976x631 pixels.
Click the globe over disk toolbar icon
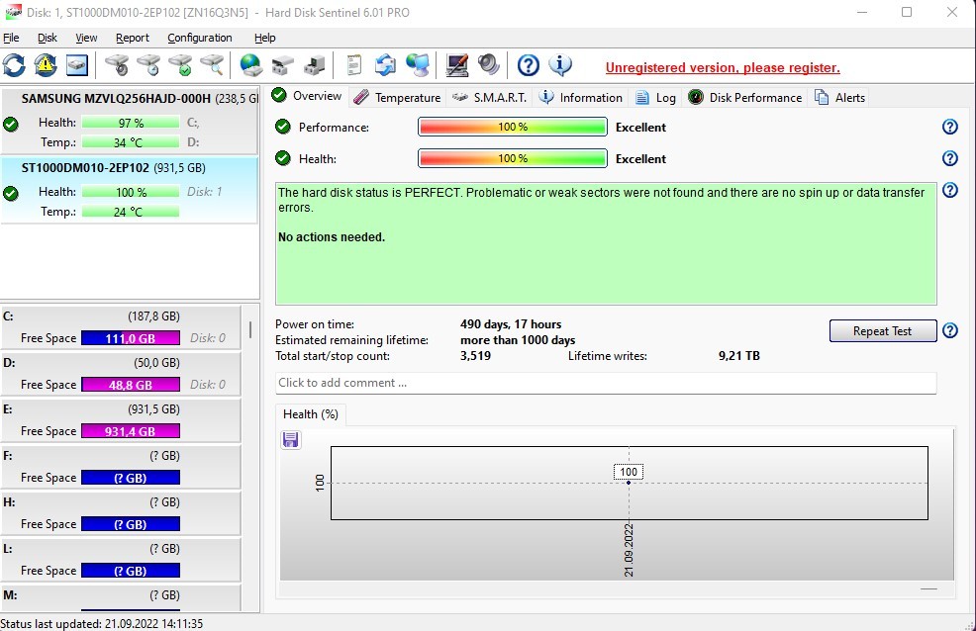point(250,65)
